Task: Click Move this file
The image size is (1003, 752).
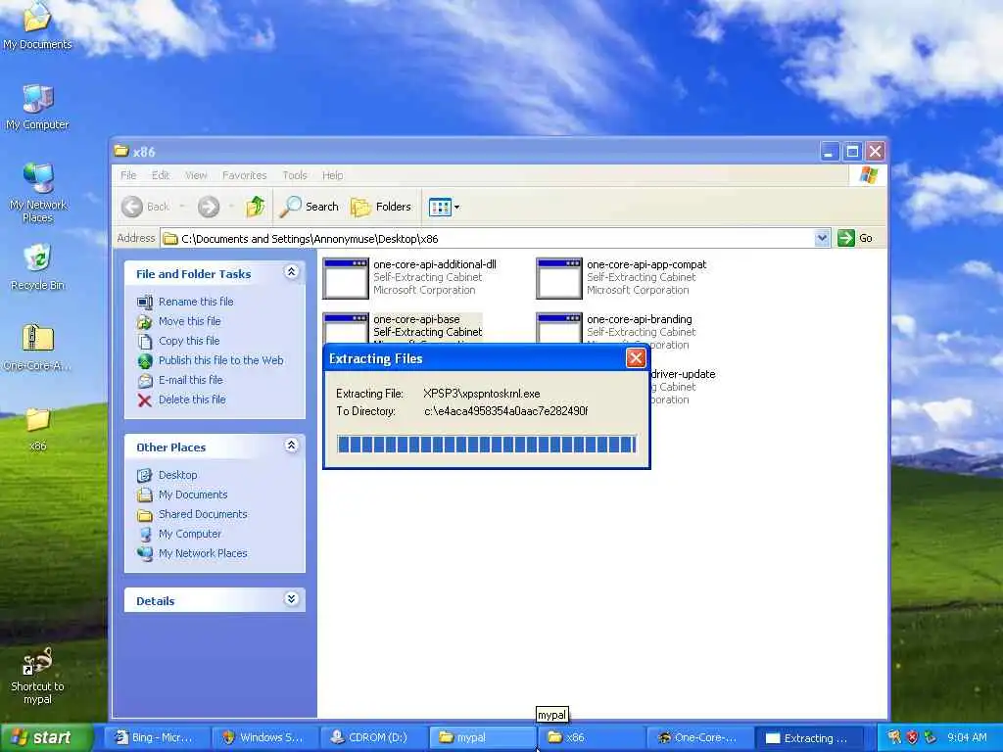Action: pos(179,321)
